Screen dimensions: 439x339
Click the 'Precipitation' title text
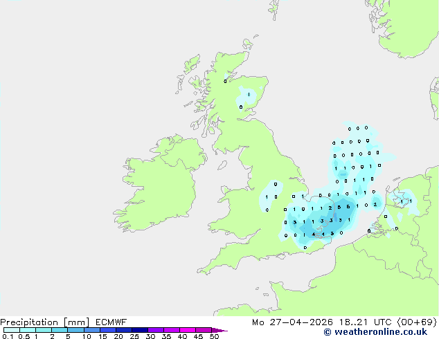tap(29, 322)
